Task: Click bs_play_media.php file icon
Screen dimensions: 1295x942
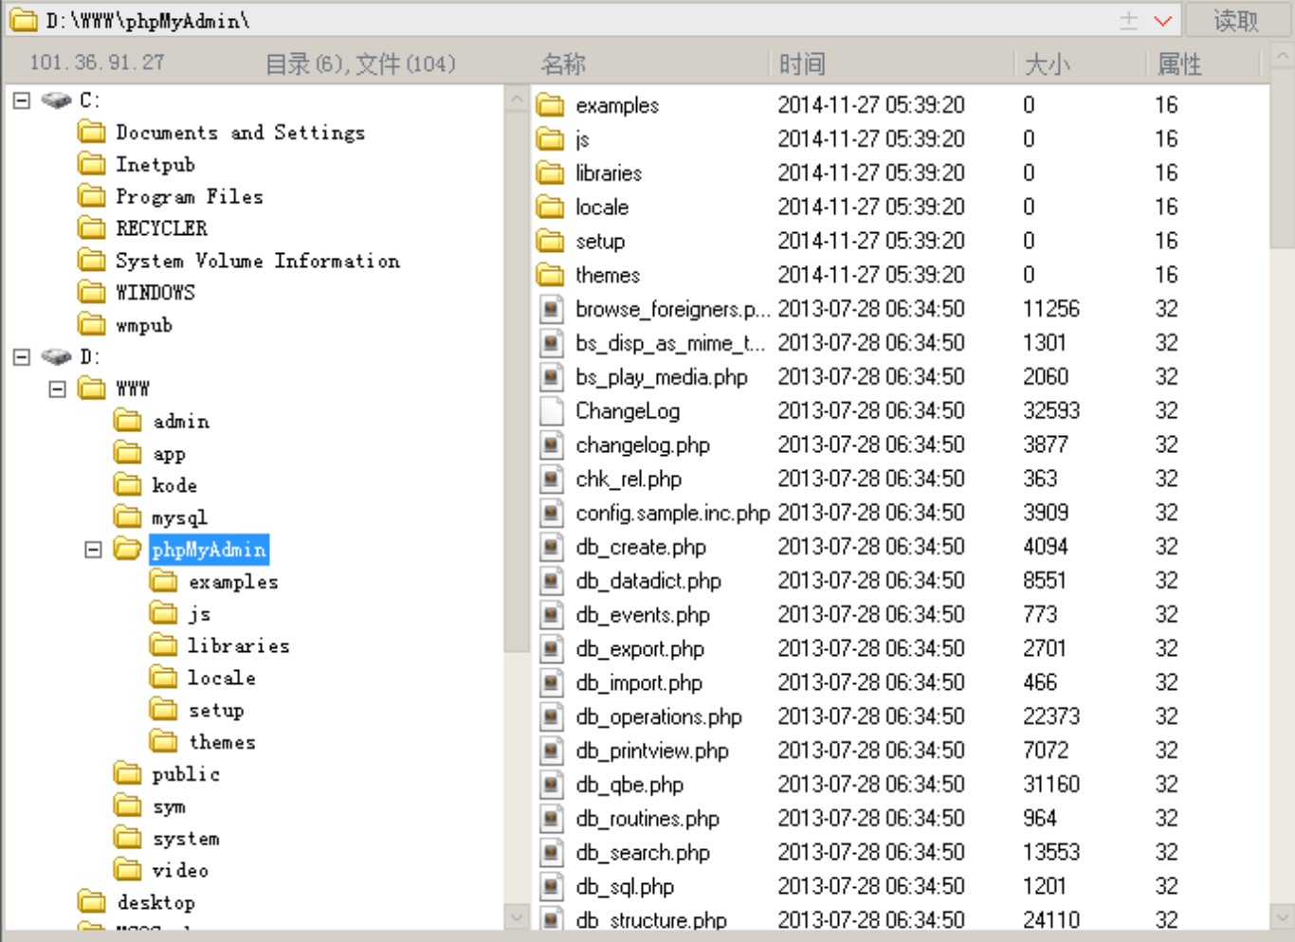Action: [551, 377]
